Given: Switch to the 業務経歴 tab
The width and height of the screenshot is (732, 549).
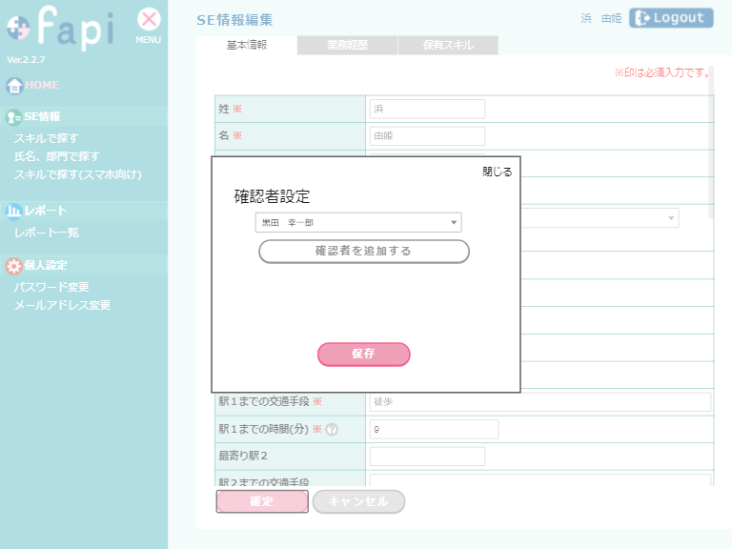Looking at the screenshot, I should click(347, 45).
